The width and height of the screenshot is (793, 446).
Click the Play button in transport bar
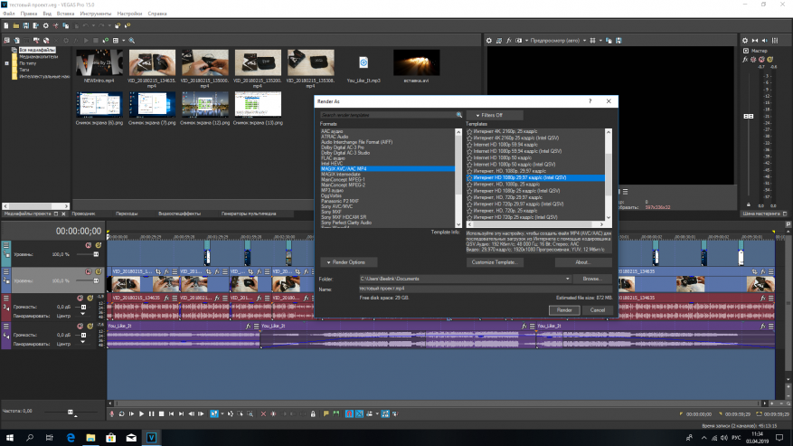tap(141, 413)
